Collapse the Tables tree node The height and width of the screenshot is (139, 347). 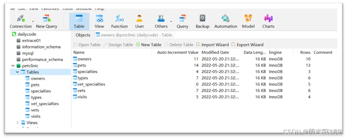pyautogui.click(x=17, y=72)
